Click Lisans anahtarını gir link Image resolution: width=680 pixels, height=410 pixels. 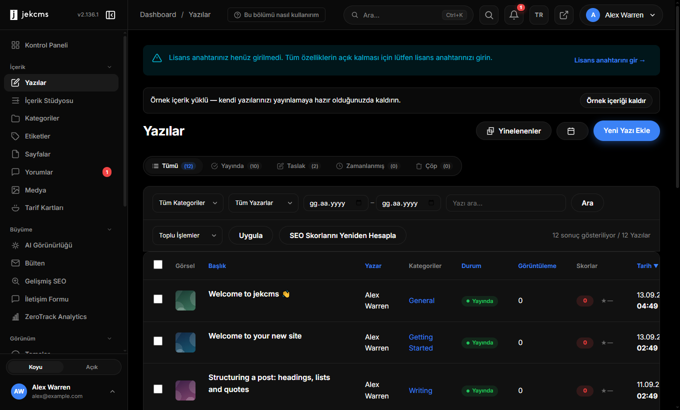(610, 60)
